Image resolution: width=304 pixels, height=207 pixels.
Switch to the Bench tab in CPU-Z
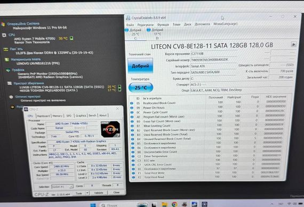(x=92, y=115)
